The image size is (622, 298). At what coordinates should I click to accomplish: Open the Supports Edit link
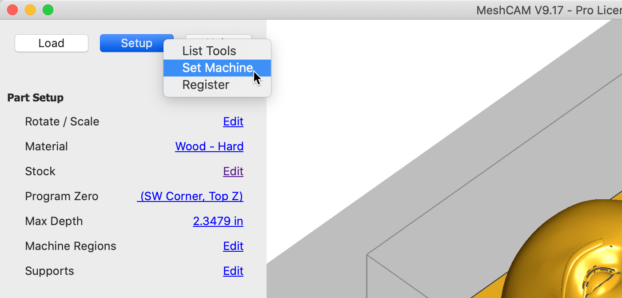click(x=233, y=271)
